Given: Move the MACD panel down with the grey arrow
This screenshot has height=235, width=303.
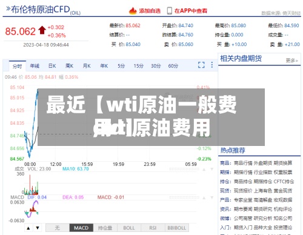Looking at the screenshot, I should [211, 197].
